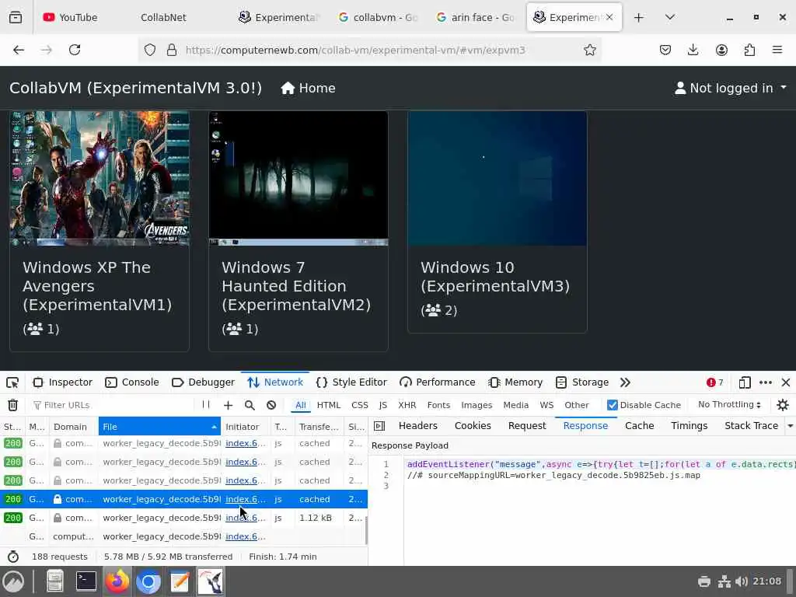Filter requests by CSS

359,405
